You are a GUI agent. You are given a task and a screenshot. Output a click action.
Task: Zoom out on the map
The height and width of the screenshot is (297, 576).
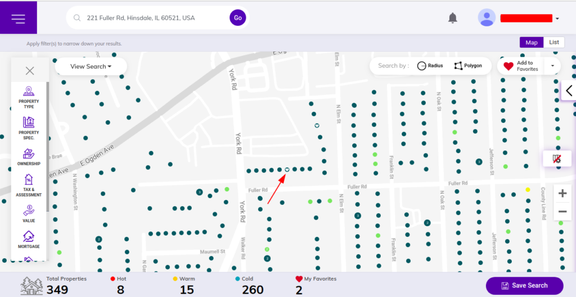tap(562, 211)
